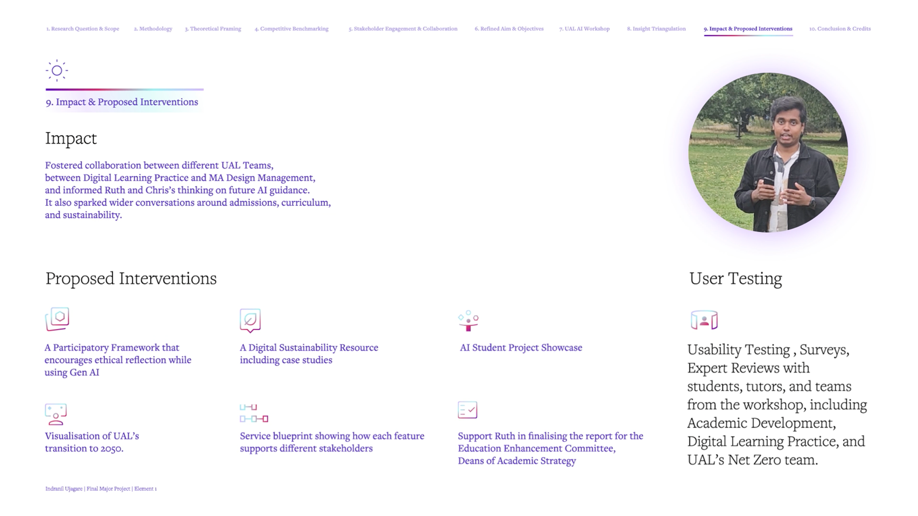Image resolution: width=918 pixels, height=516 pixels.
Task: Click 'AI Student Project Showcase' text
Action: point(521,347)
